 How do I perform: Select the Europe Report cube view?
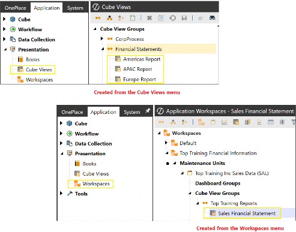point(139,79)
